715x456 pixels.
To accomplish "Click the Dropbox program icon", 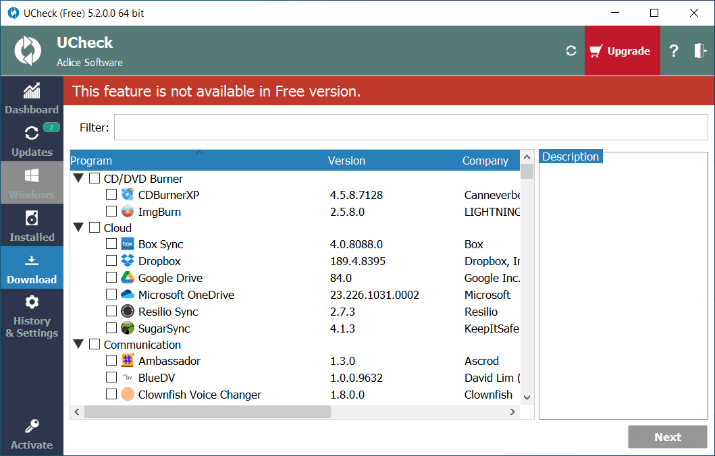I will coord(128,261).
